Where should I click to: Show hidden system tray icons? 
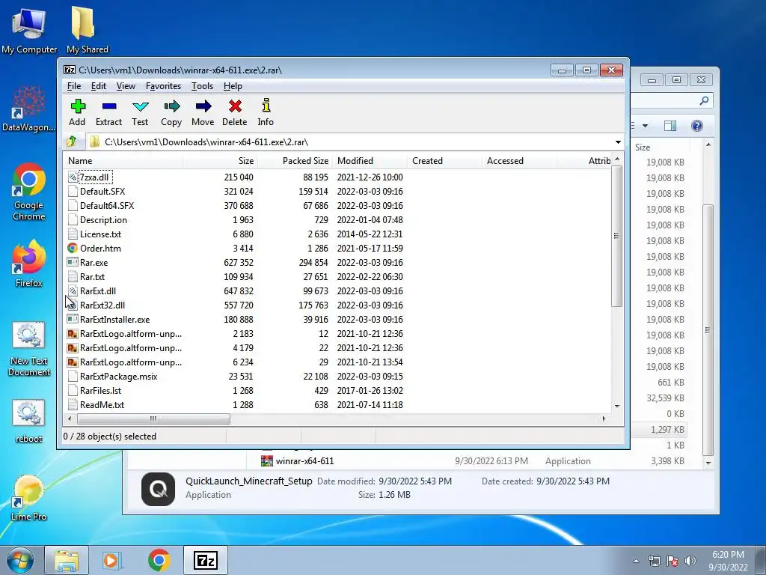[636, 561]
